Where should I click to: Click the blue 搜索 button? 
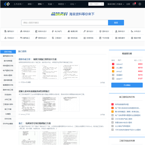[x=116, y=23]
